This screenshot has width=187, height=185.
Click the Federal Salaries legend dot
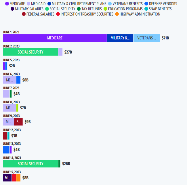pyautogui.click(x=24, y=14)
